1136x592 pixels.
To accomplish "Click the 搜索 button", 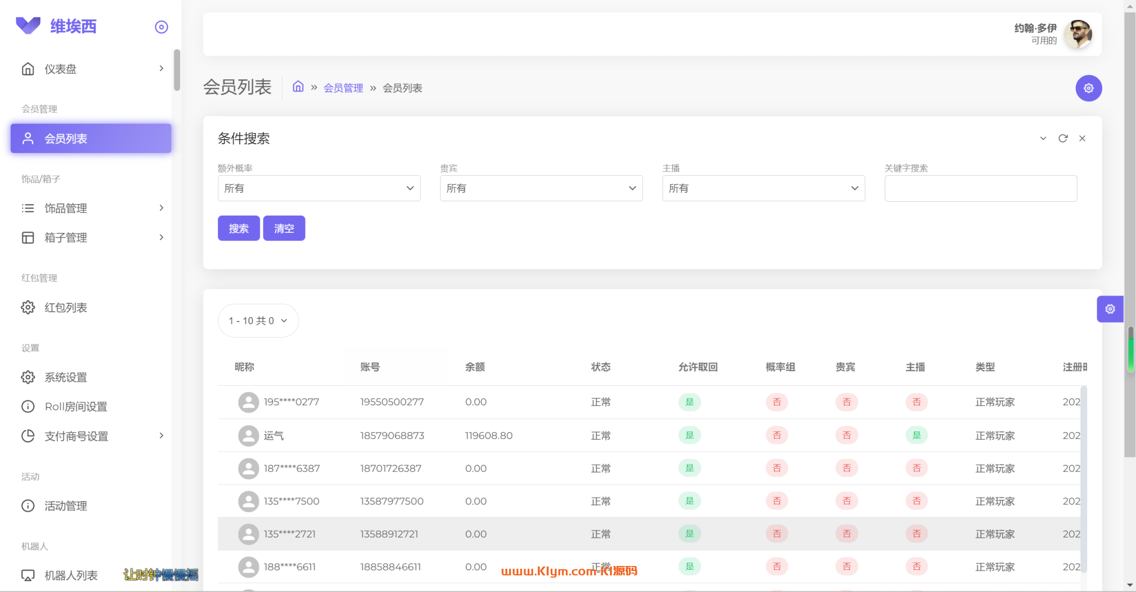I will pyautogui.click(x=239, y=228).
